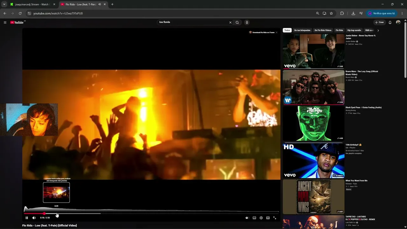Bookmark this page with the star
407x229 pixels.
(331, 13)
